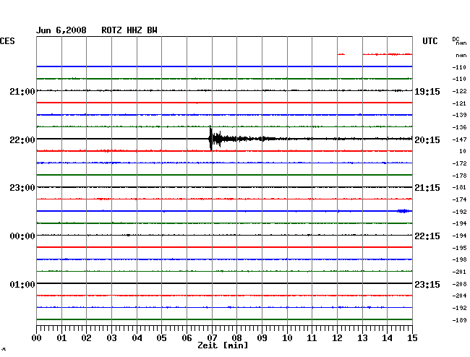470x357 pixels.
Task: Click the UTC column header
Action: [x=430, y=41]
